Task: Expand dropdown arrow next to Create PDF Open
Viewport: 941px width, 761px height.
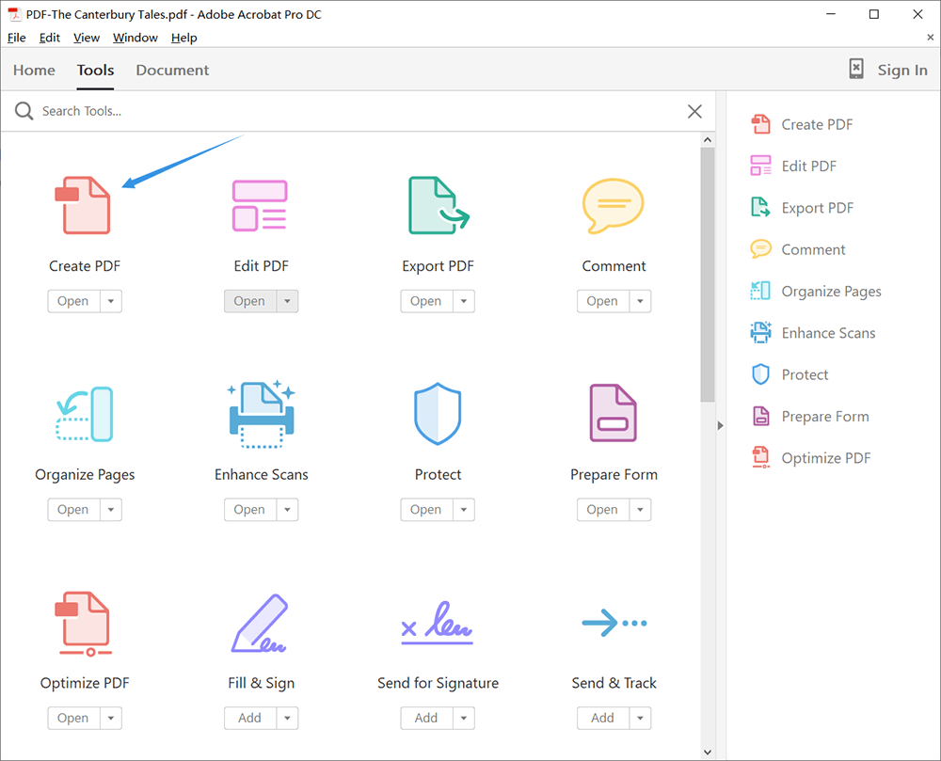Action: click(111, 302)
